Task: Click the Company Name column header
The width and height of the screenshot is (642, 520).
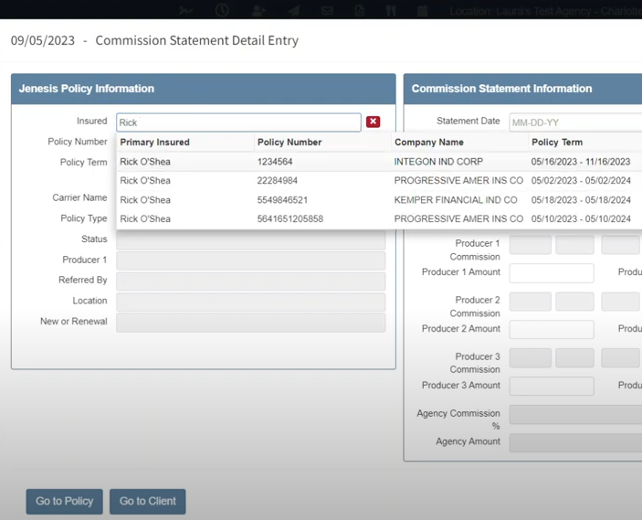Action: (x=429, y=143)
